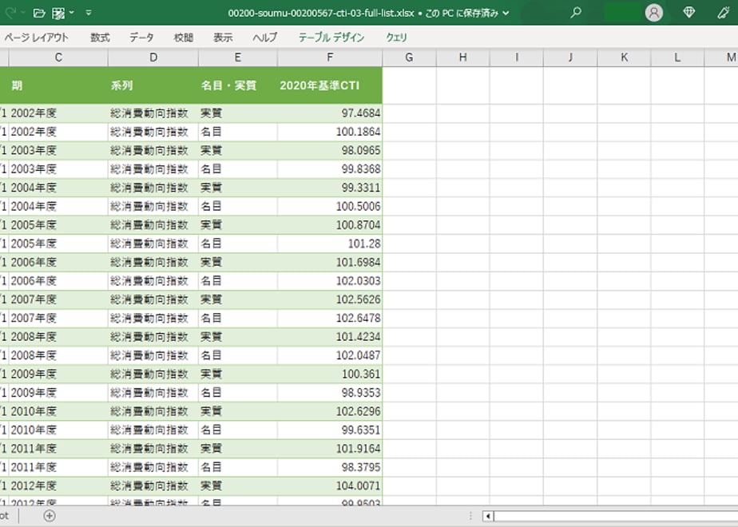Select column H header
The width and height of the screenshot is (738, 527).
coord(463,57)
